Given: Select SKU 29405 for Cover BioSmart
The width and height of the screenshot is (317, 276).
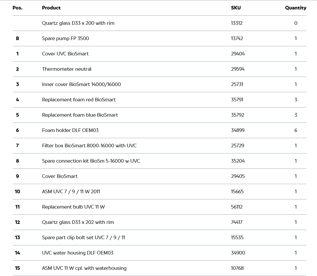Looking at the screenshot, I should (238, 176).
